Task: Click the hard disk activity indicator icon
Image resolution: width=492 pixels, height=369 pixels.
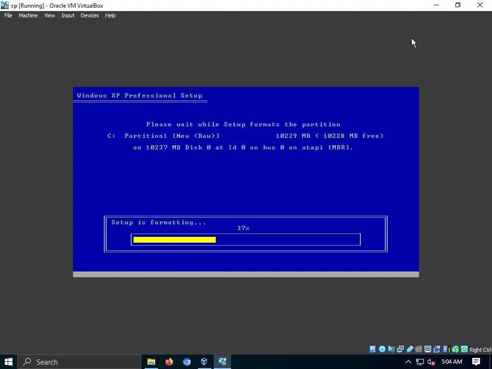Action: point(372,349)
